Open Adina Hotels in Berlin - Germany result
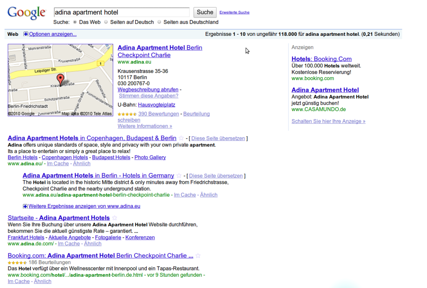 (x=98, y=175)
